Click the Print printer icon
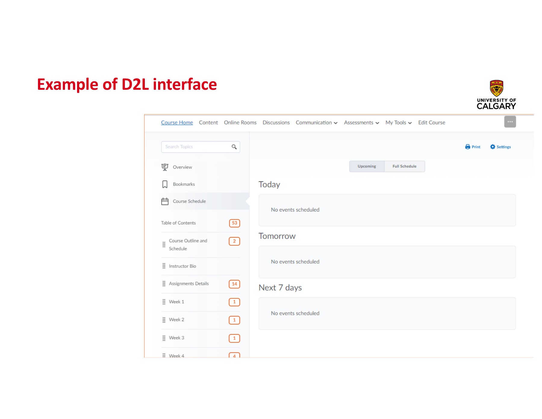This screenshot has width=542, height=419. point(468,147)
